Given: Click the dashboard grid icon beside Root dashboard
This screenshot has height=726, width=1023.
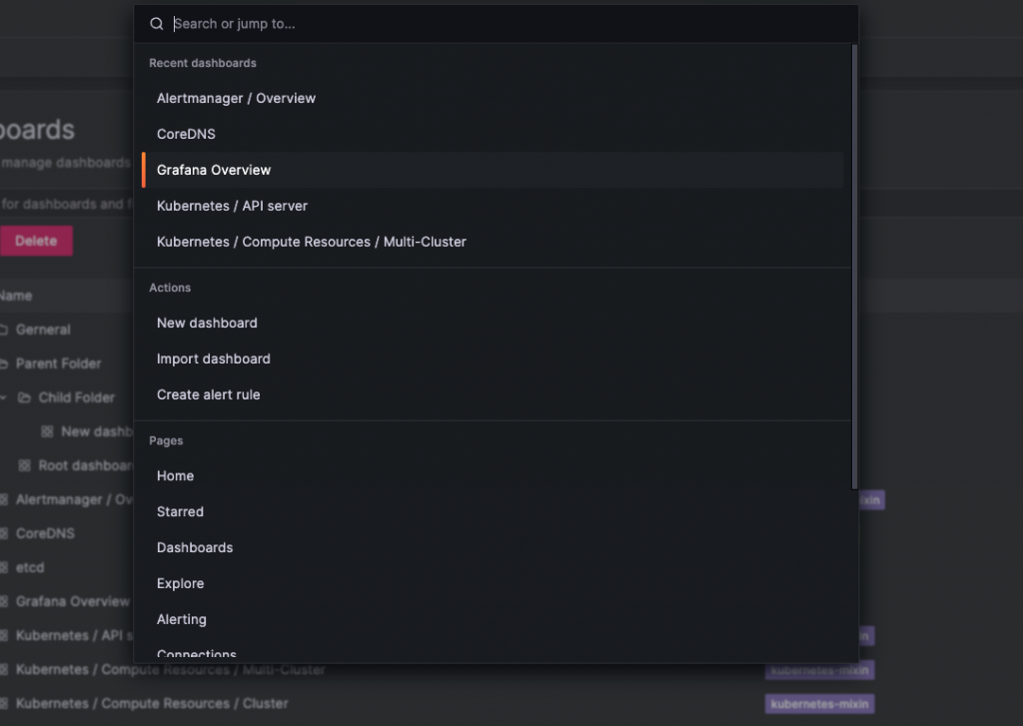Looking at the screenshot, I should [x=25, y=465].
